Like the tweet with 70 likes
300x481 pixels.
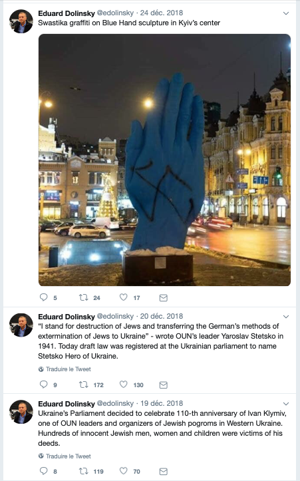[x=123, y=471]
